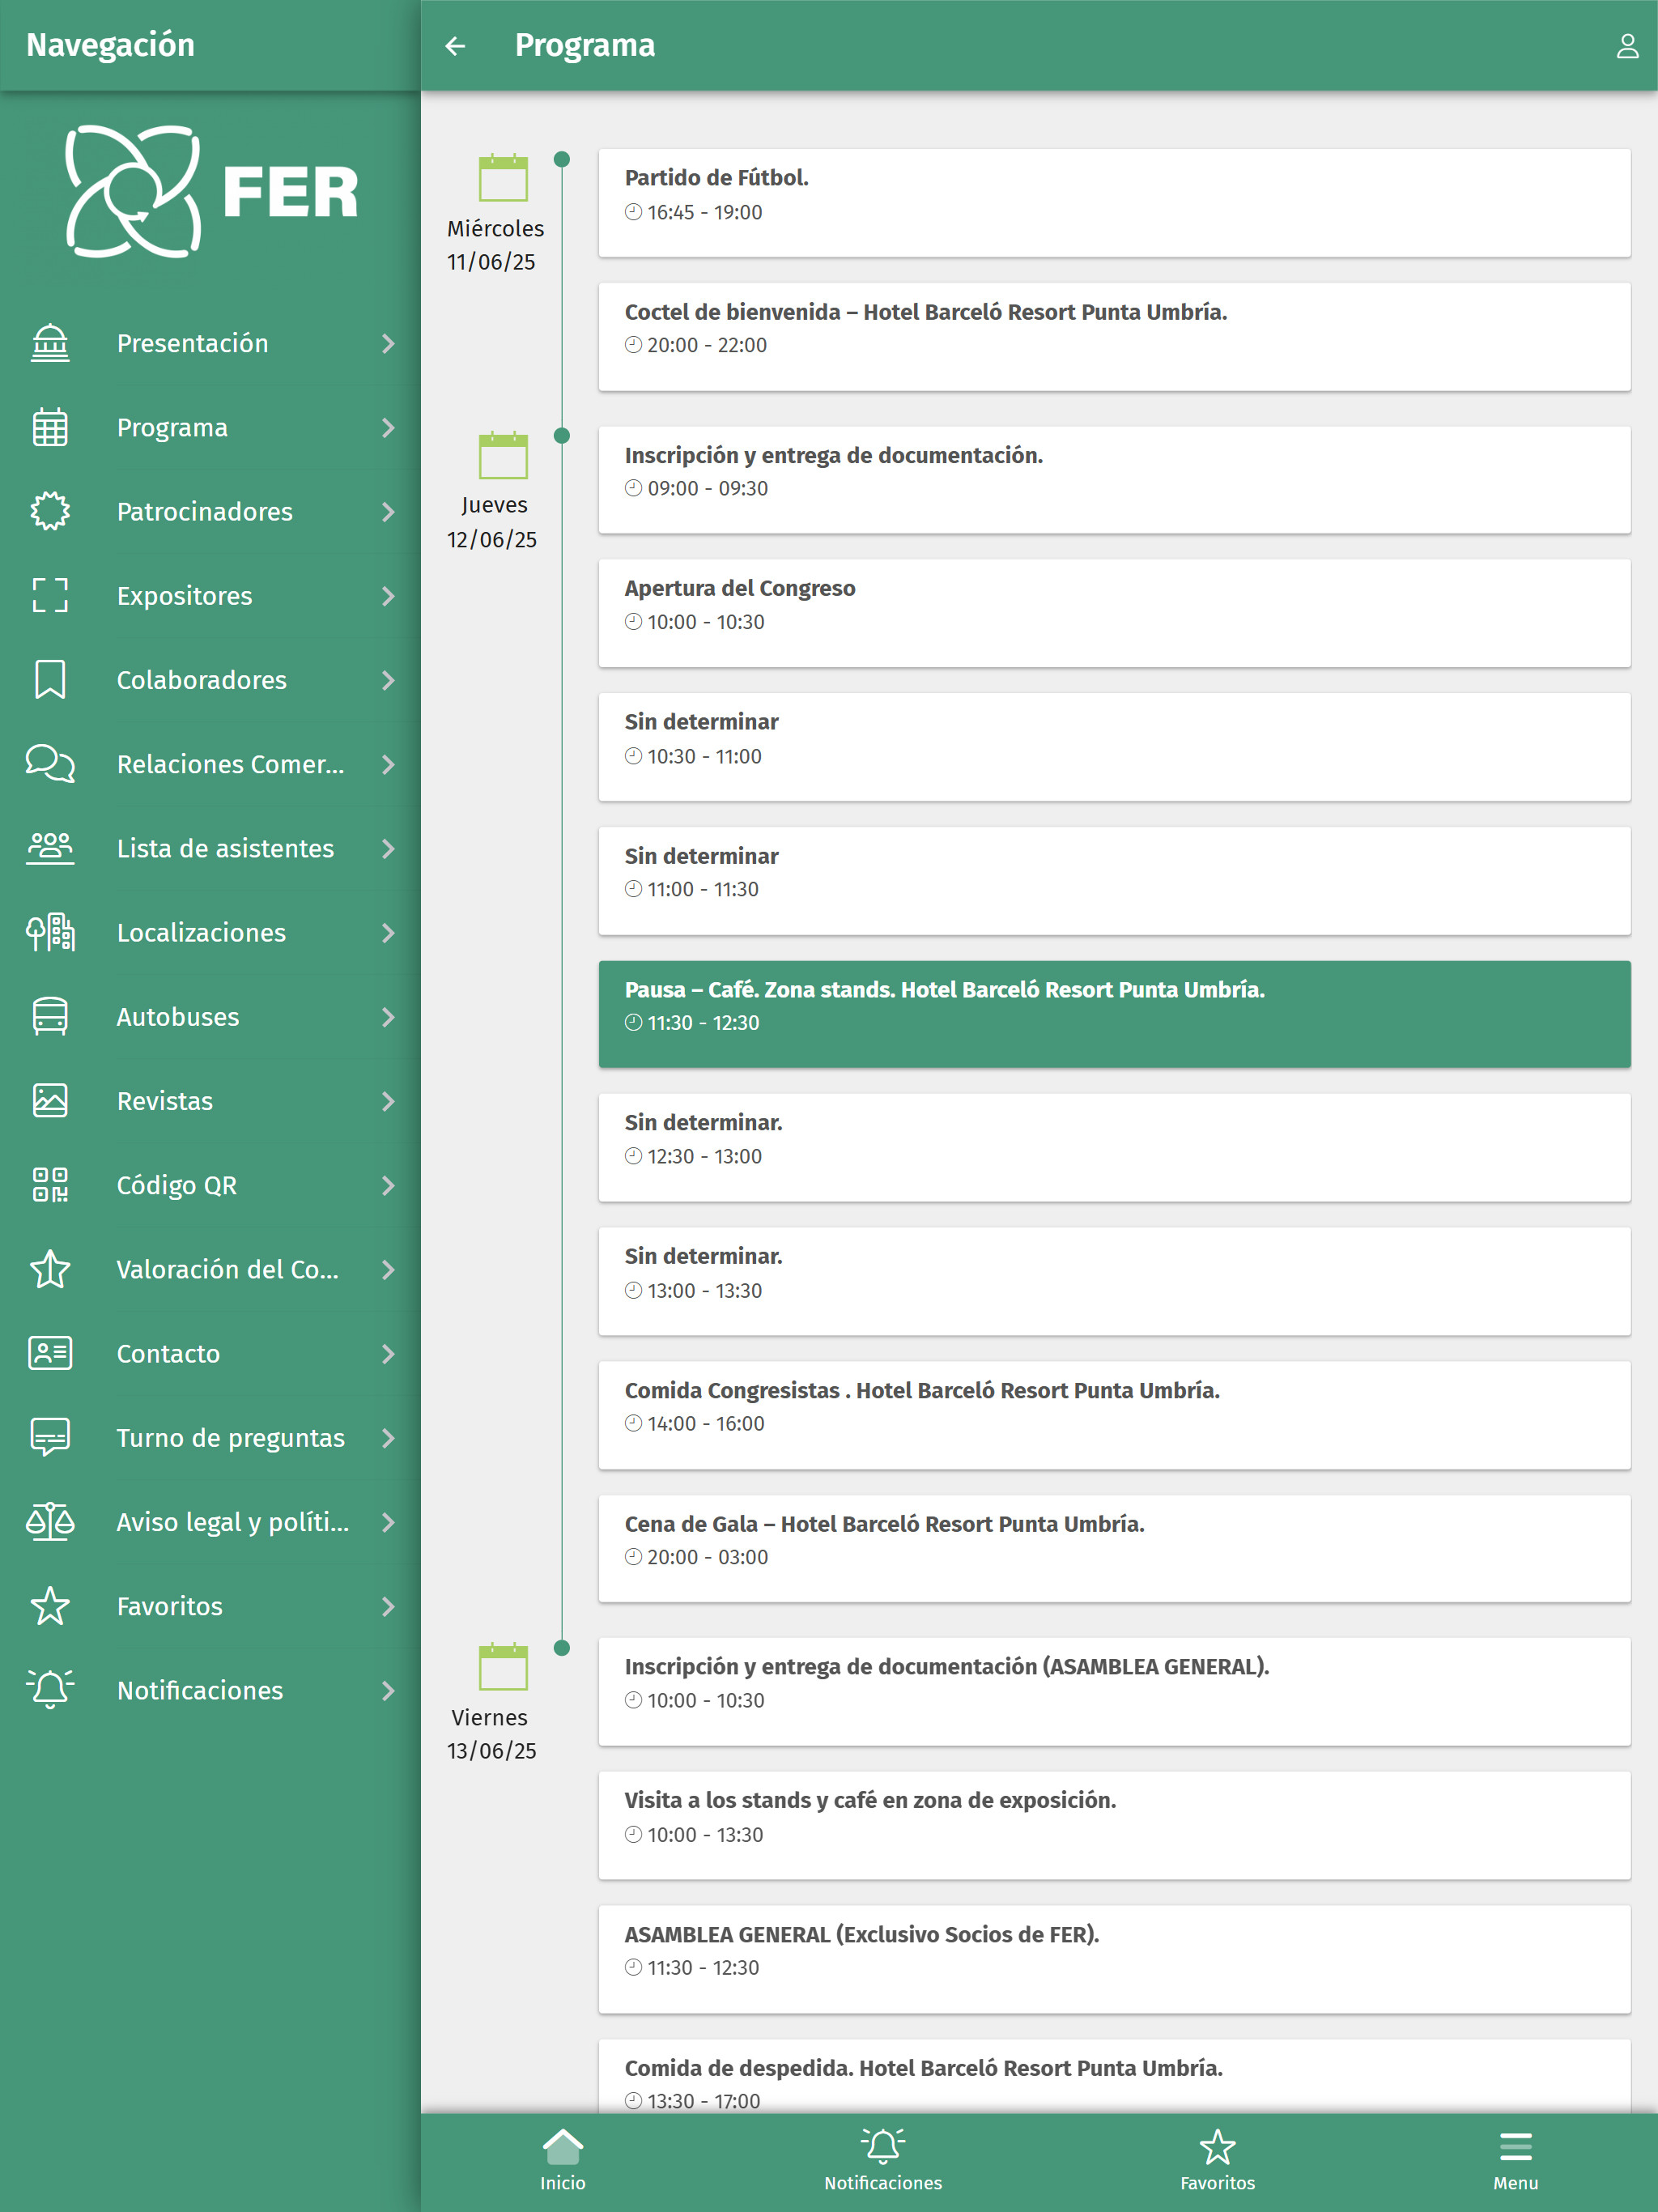Click the Autobuses bus icon
The width and height of the screenshot is (1658, 2212).
(50, 1016)
